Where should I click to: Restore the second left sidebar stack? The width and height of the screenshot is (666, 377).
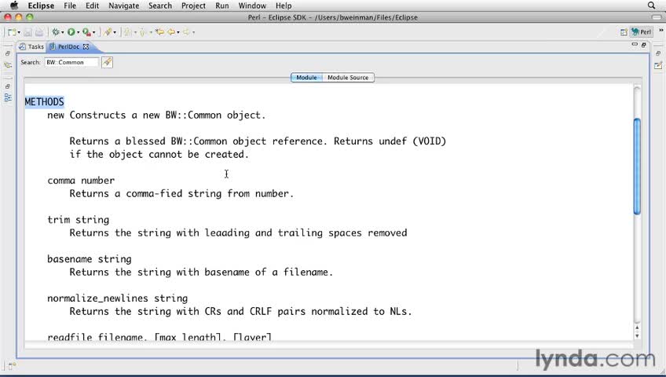pos(8,86)
